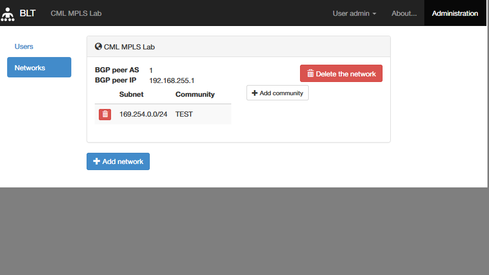
Task: Open CML MPLS Lab link in navbar
Action: (x=76, y=13)
